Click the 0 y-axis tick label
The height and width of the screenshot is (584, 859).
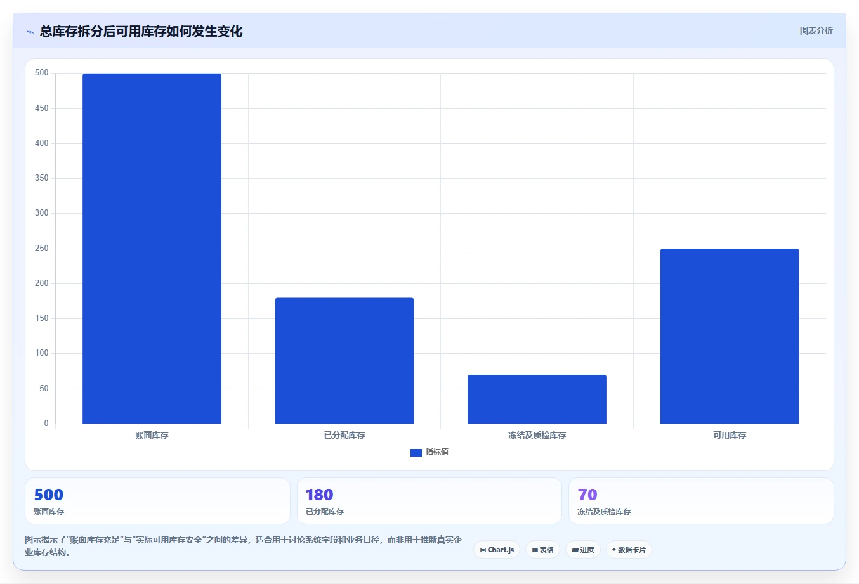coord(46,424)
